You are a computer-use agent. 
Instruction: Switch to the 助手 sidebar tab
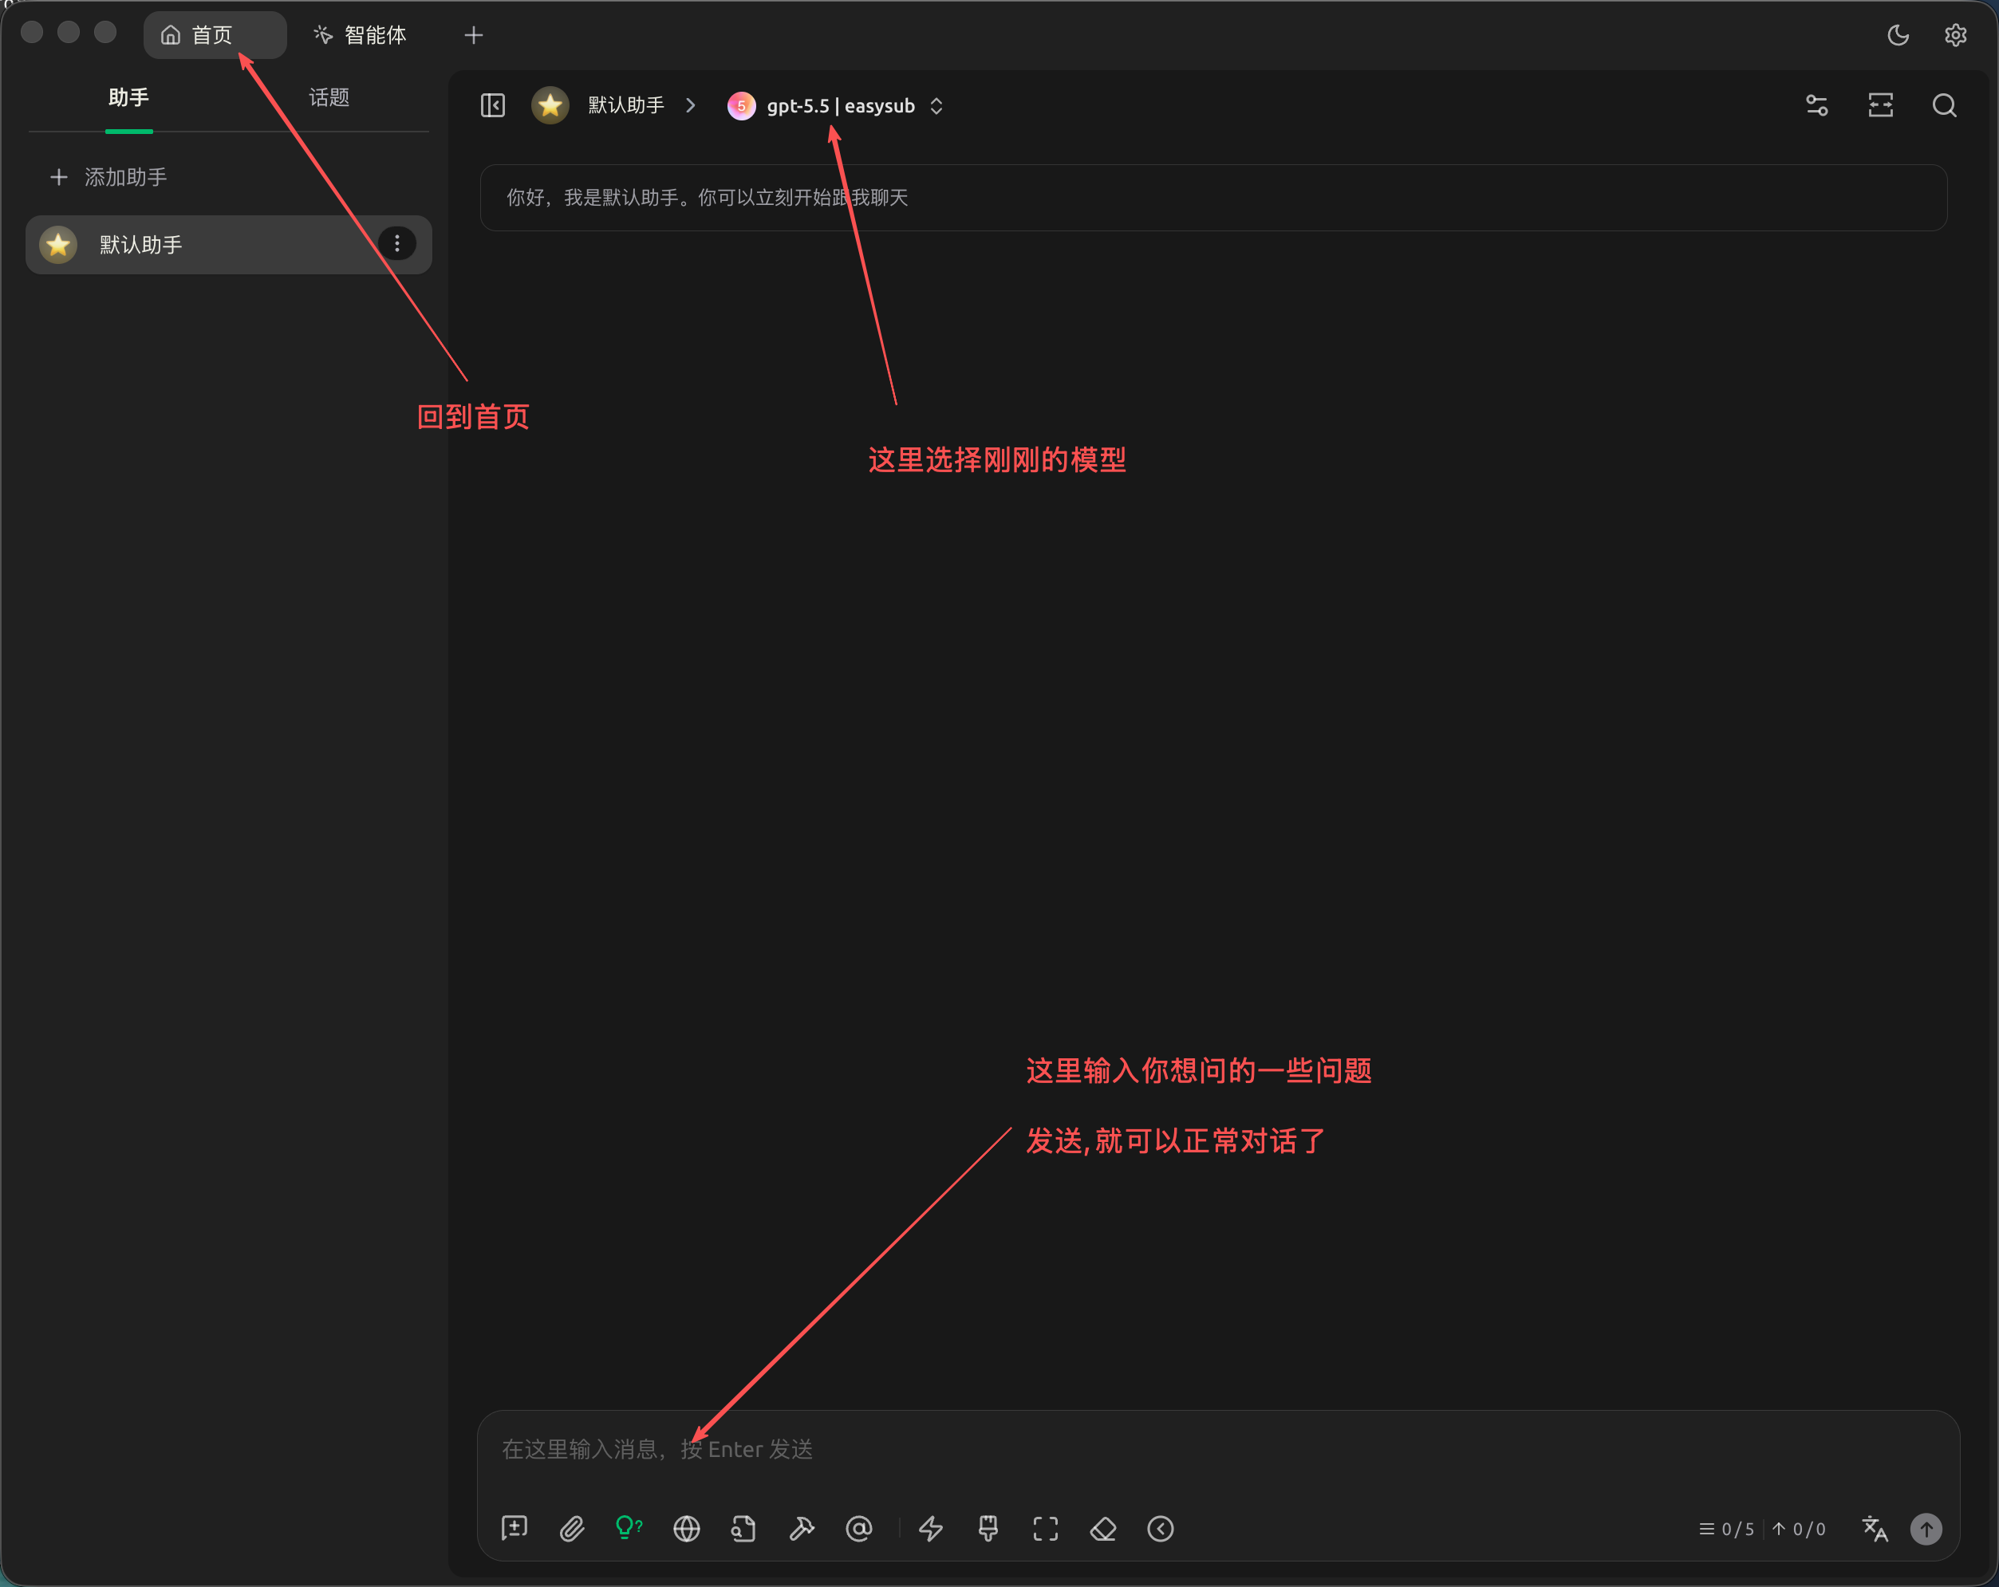(129, 98)
